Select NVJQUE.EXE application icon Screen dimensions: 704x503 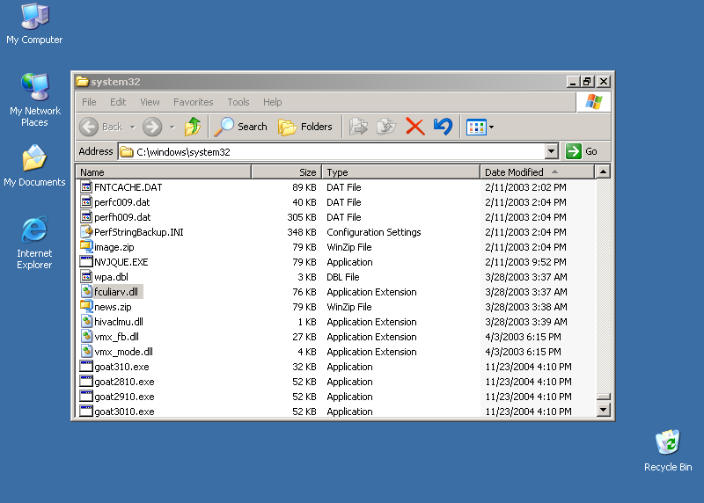pyautogui.click(x=86, y=261)
